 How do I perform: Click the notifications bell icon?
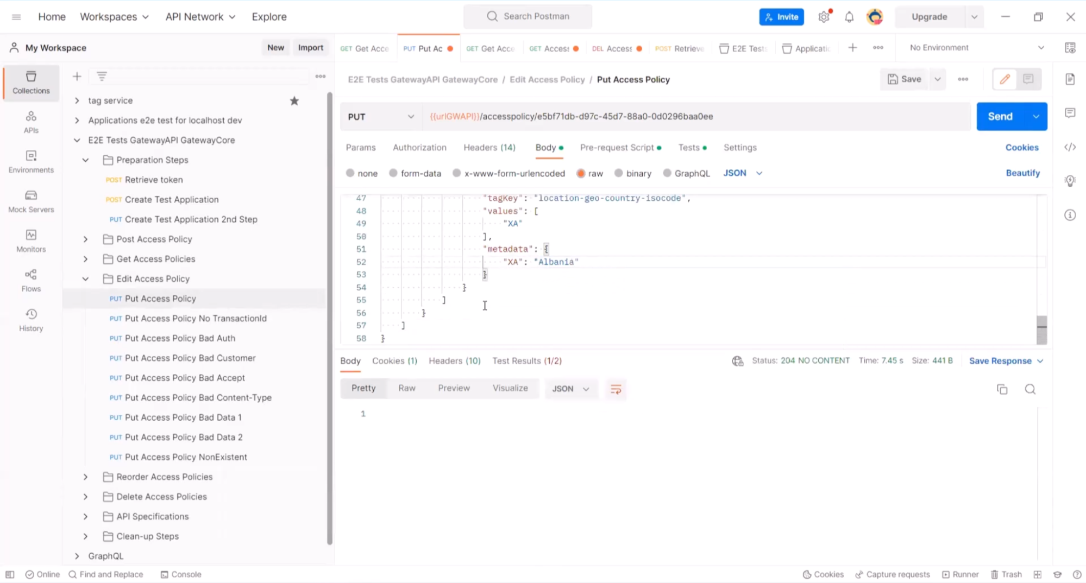tap(849, 17)
